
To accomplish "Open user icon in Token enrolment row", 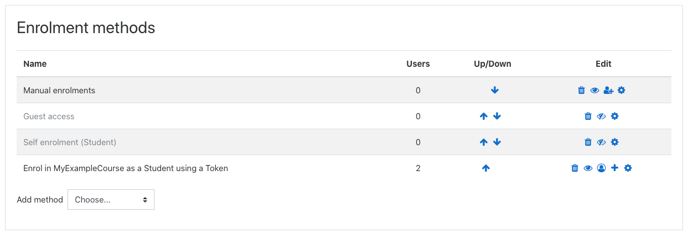I will [x=601, y=168].
